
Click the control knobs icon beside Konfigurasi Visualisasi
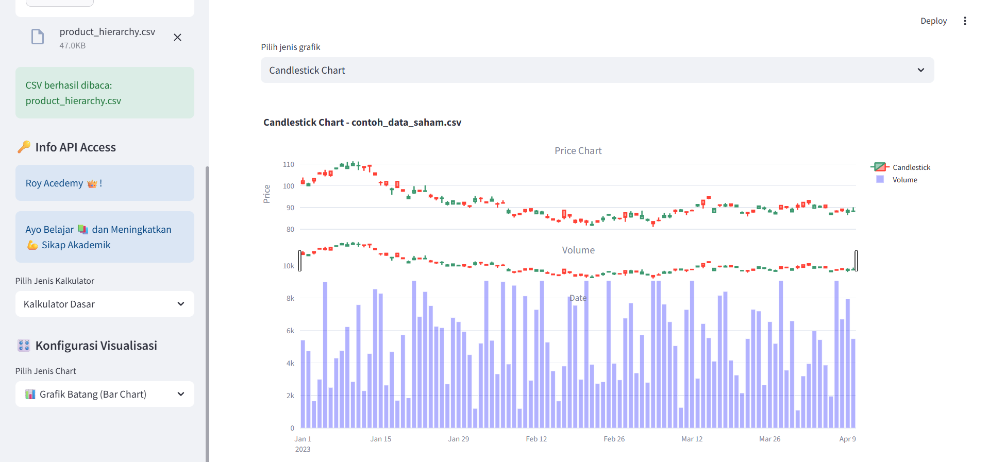[x=24, y=346]
